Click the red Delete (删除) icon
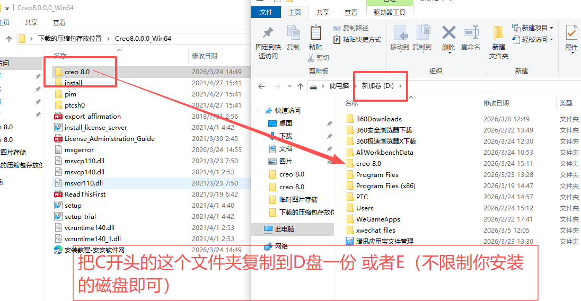581x301 pixels. [448, 32]
